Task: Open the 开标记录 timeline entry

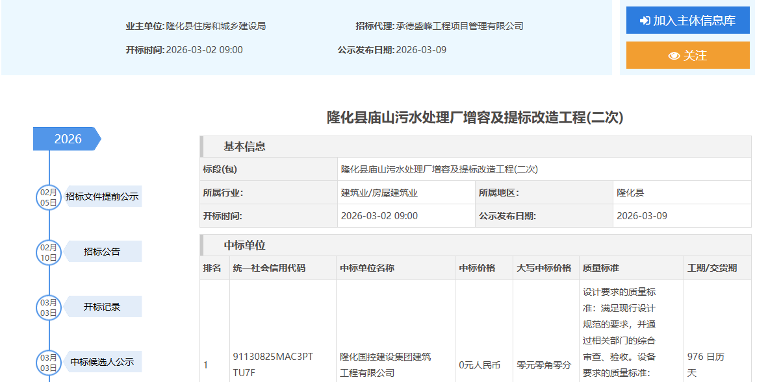Action: [102, 307]
